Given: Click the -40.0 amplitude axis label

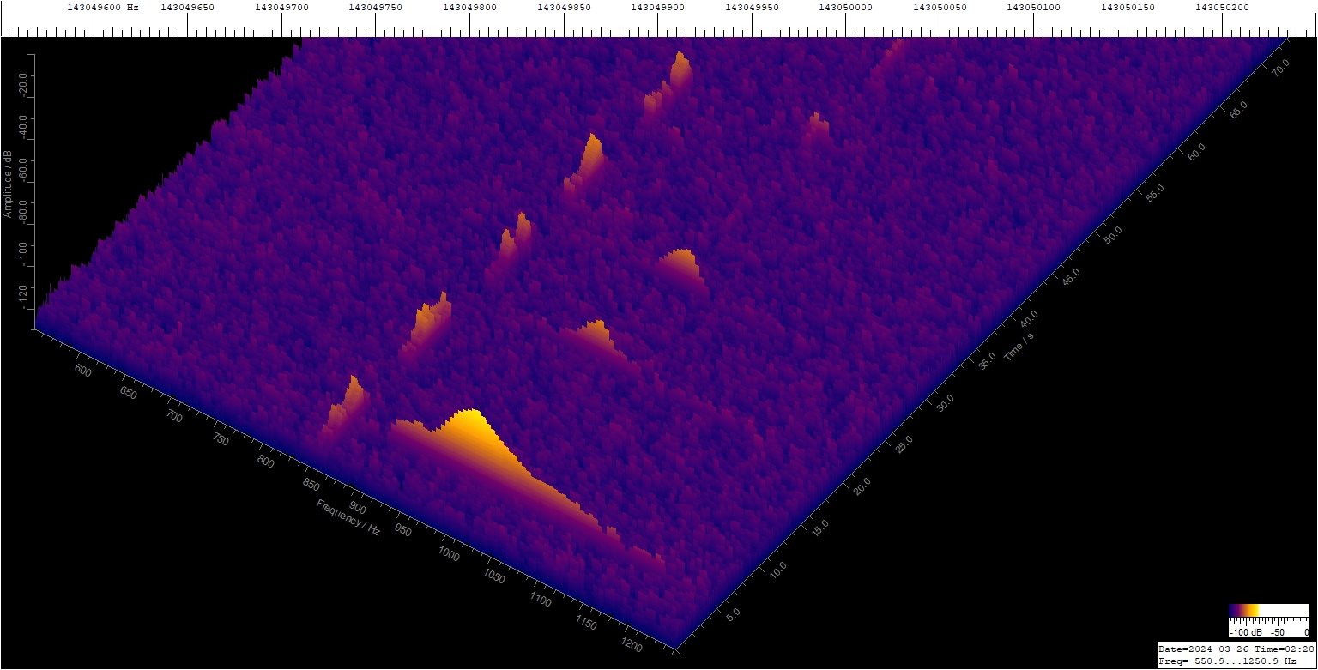Looking at the screenshot, I should click(x=23, y=126).
